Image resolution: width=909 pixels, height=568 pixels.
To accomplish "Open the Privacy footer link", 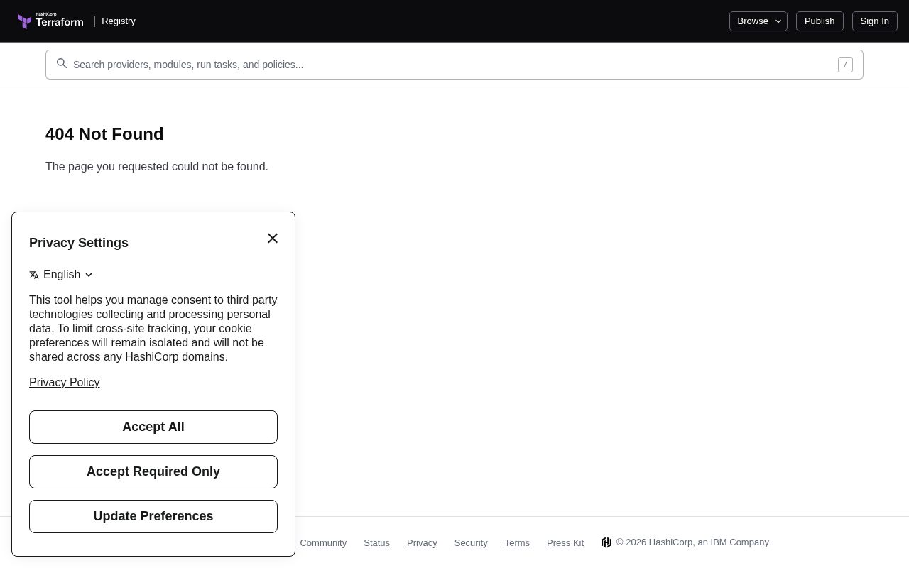I will 422,543.
